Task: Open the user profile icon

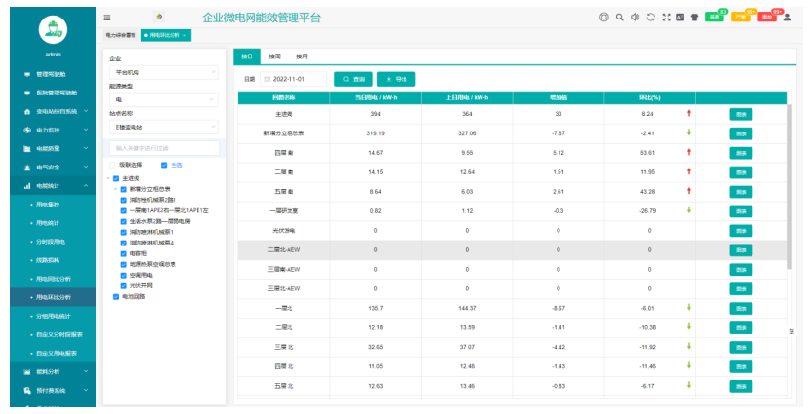Action: click(x=787, y=17)
